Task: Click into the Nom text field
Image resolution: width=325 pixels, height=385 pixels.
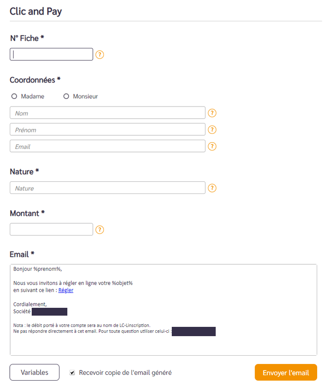Action: (x=107, y=113)
